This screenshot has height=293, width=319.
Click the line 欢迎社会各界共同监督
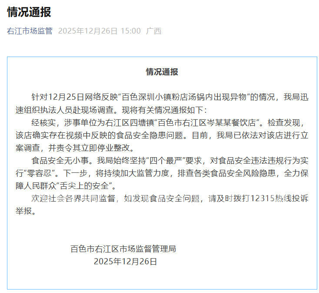tap(73, 198)
